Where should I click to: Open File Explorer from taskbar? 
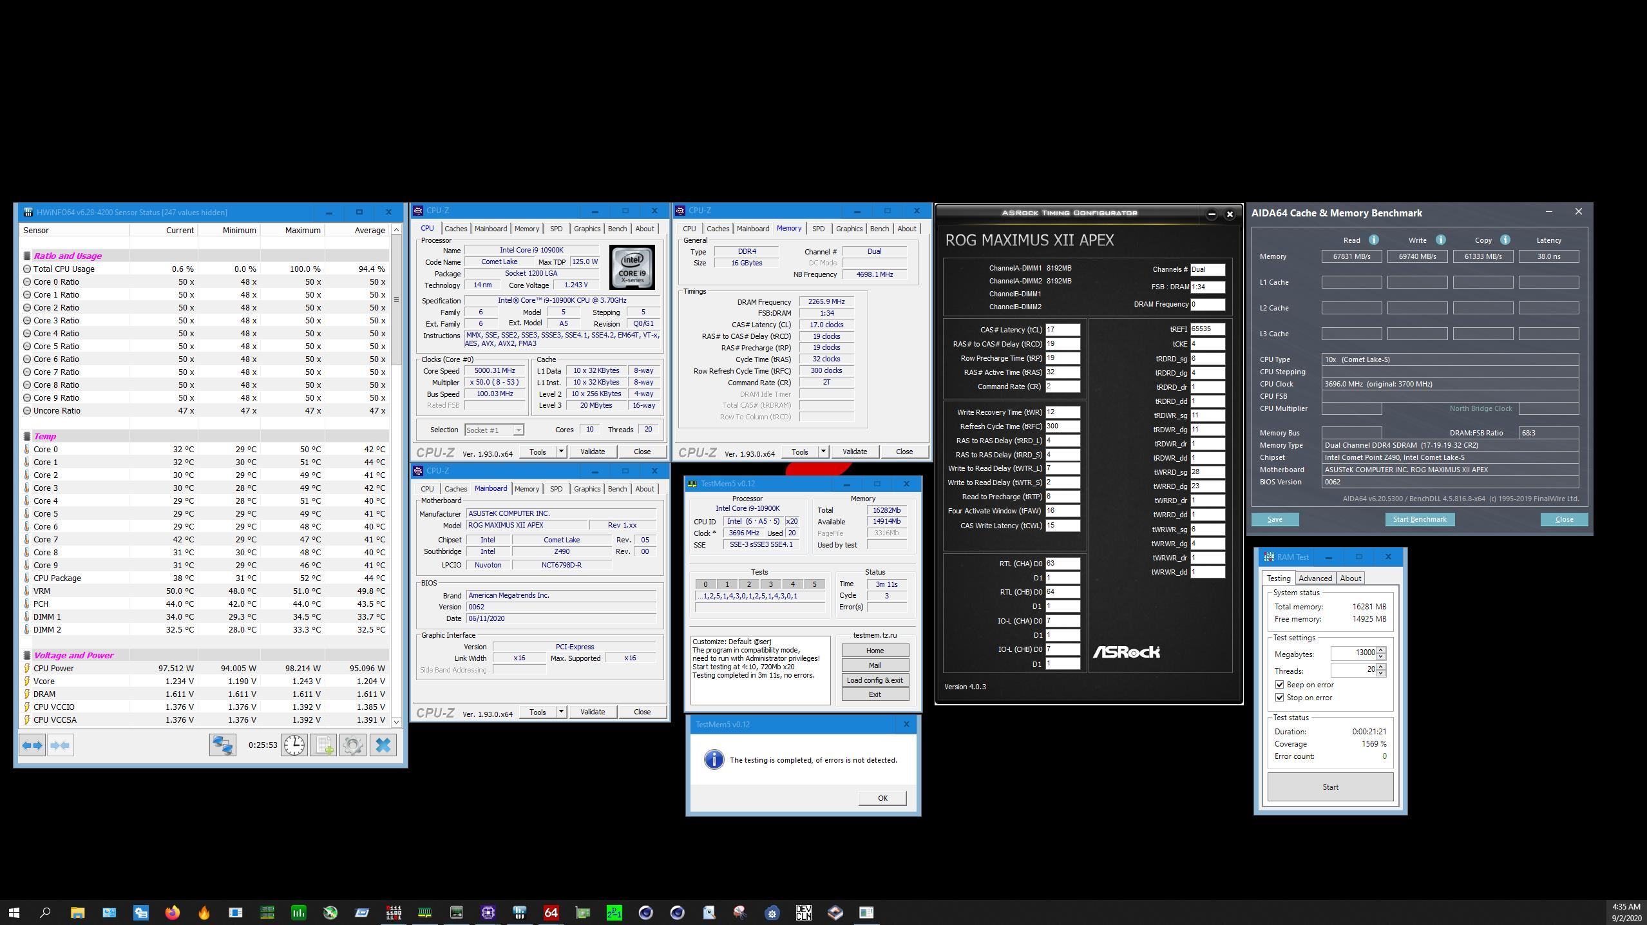pos(77,912)
